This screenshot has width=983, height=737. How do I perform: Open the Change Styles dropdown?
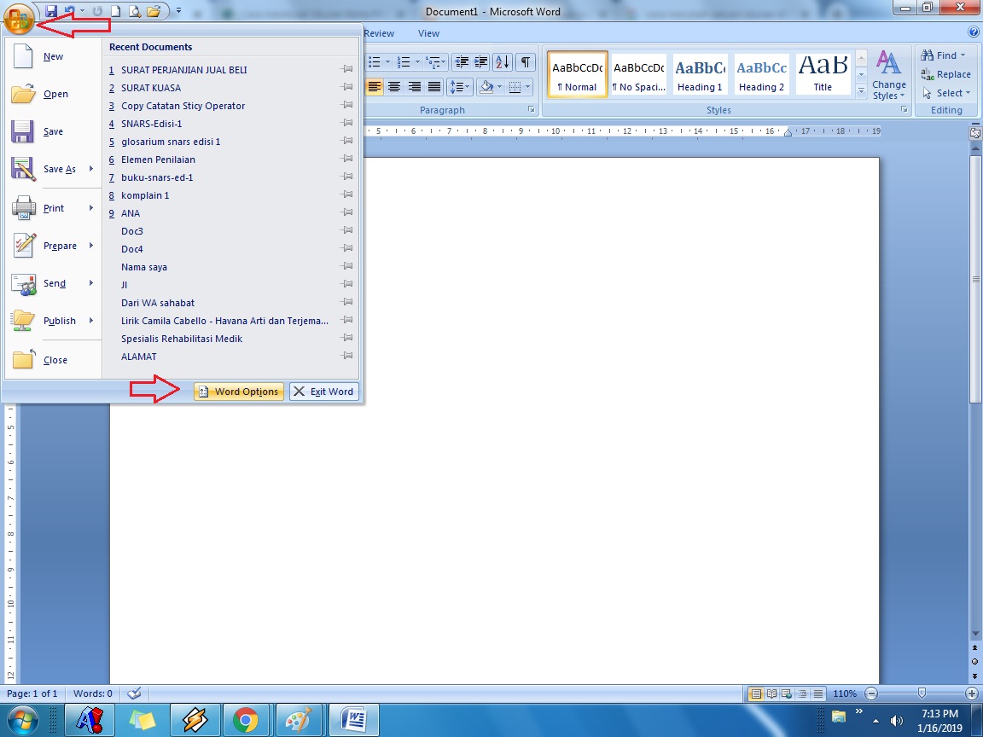[889, 75]
